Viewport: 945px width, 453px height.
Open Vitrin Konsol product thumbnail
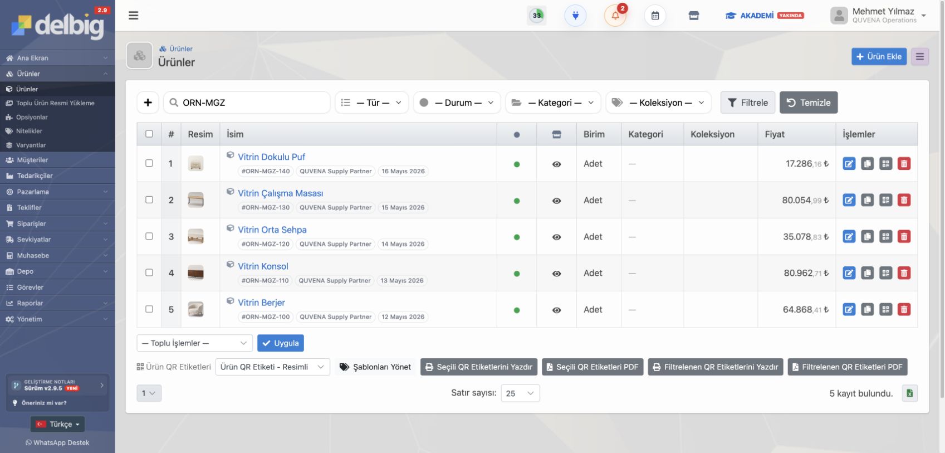coord(195,273)
